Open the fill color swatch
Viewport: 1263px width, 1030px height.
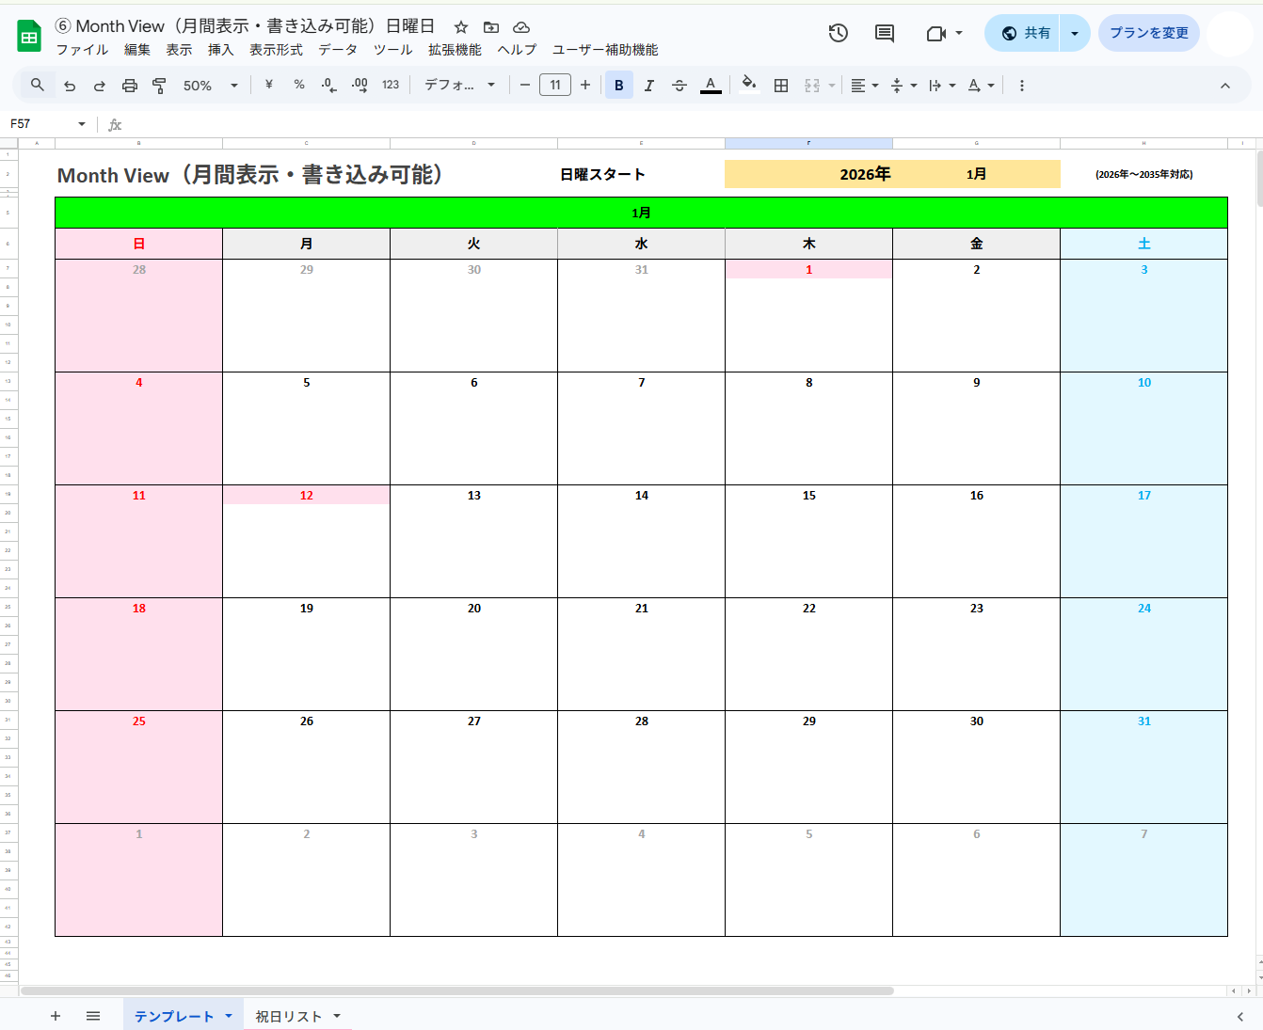click(x=749, y=85)
